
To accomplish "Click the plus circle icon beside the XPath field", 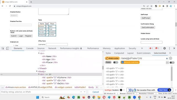I will [171, 58].
